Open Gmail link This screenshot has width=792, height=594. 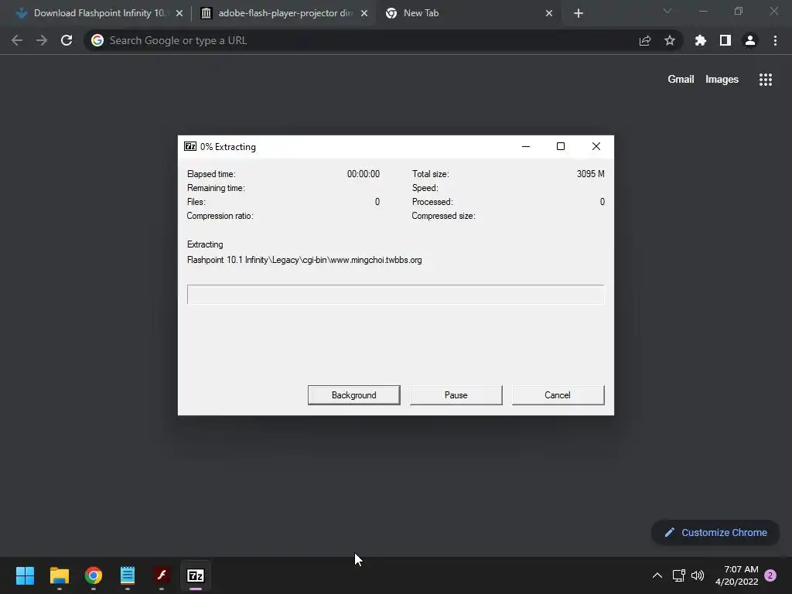click(681, 80)
